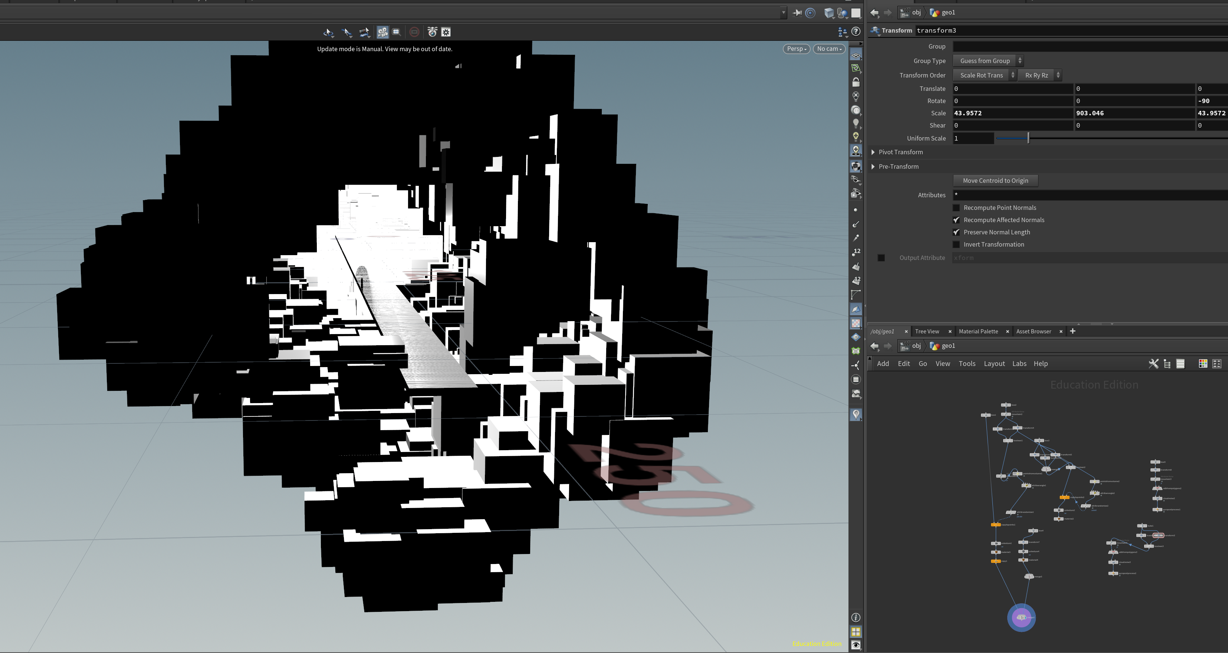Enable the Output Attribute checkbox

tap(881, 258)
